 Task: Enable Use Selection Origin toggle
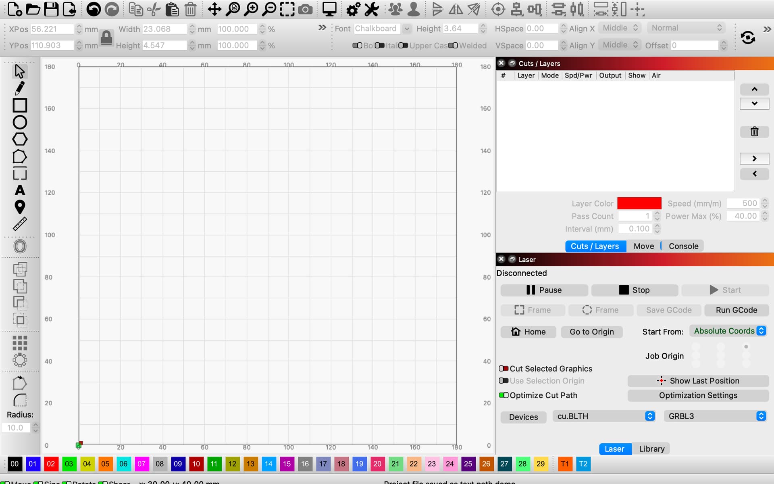pyautogui.click(x=503, y=381)
